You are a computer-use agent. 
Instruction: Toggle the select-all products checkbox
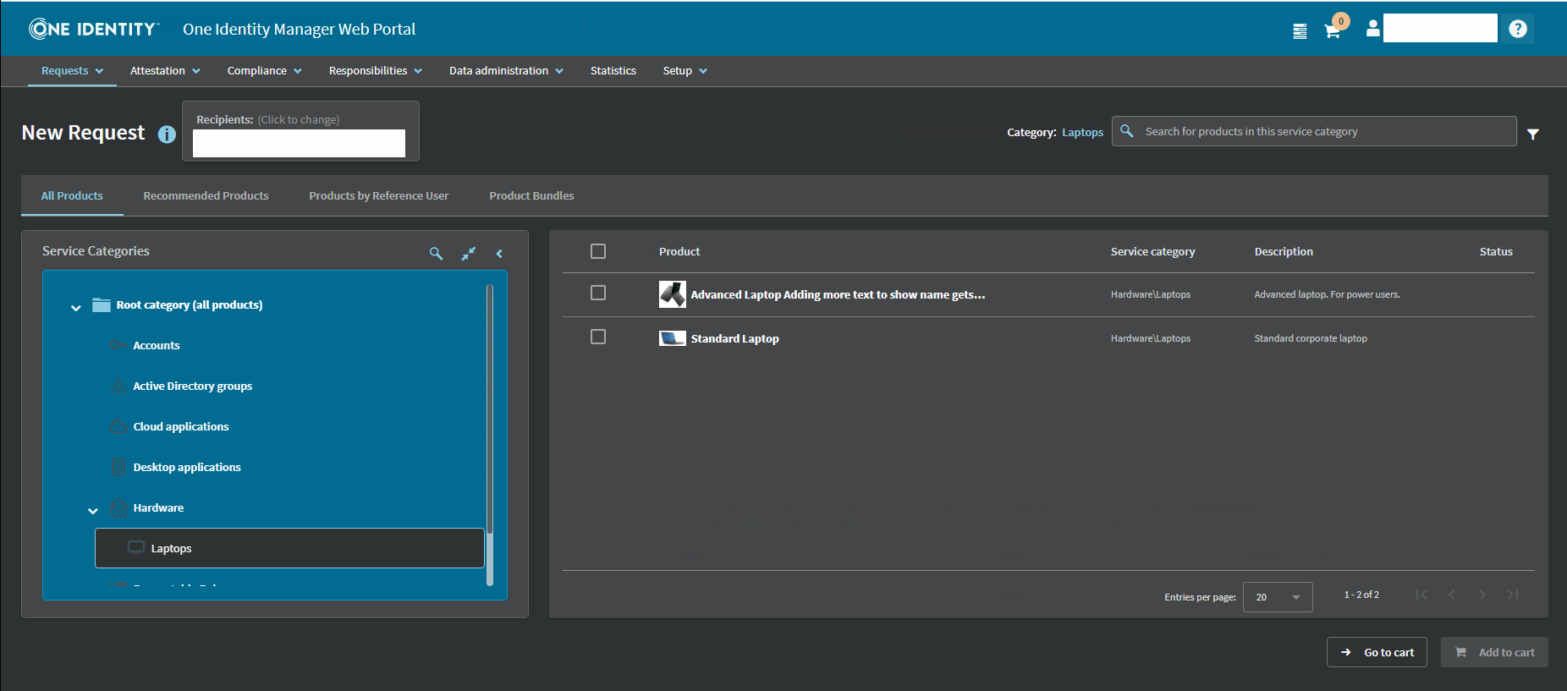tap(598, 251)
